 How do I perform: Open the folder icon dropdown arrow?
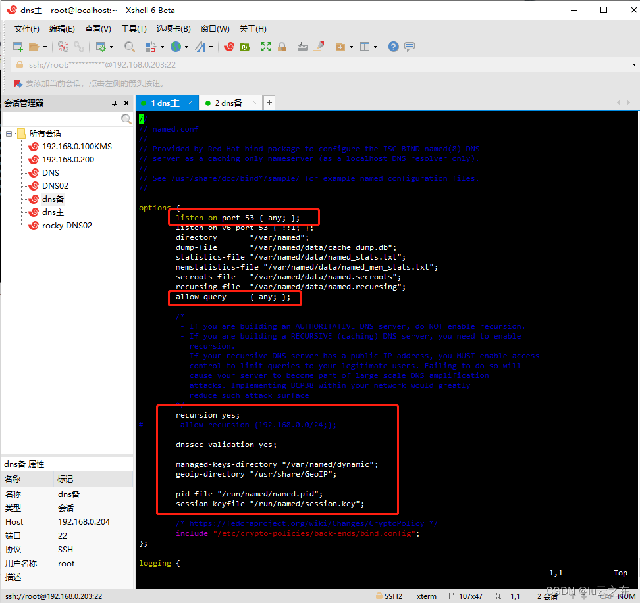coord(45,47)
